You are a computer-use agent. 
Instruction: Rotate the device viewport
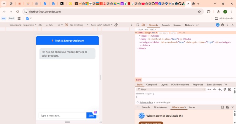(x=116, y=25)
